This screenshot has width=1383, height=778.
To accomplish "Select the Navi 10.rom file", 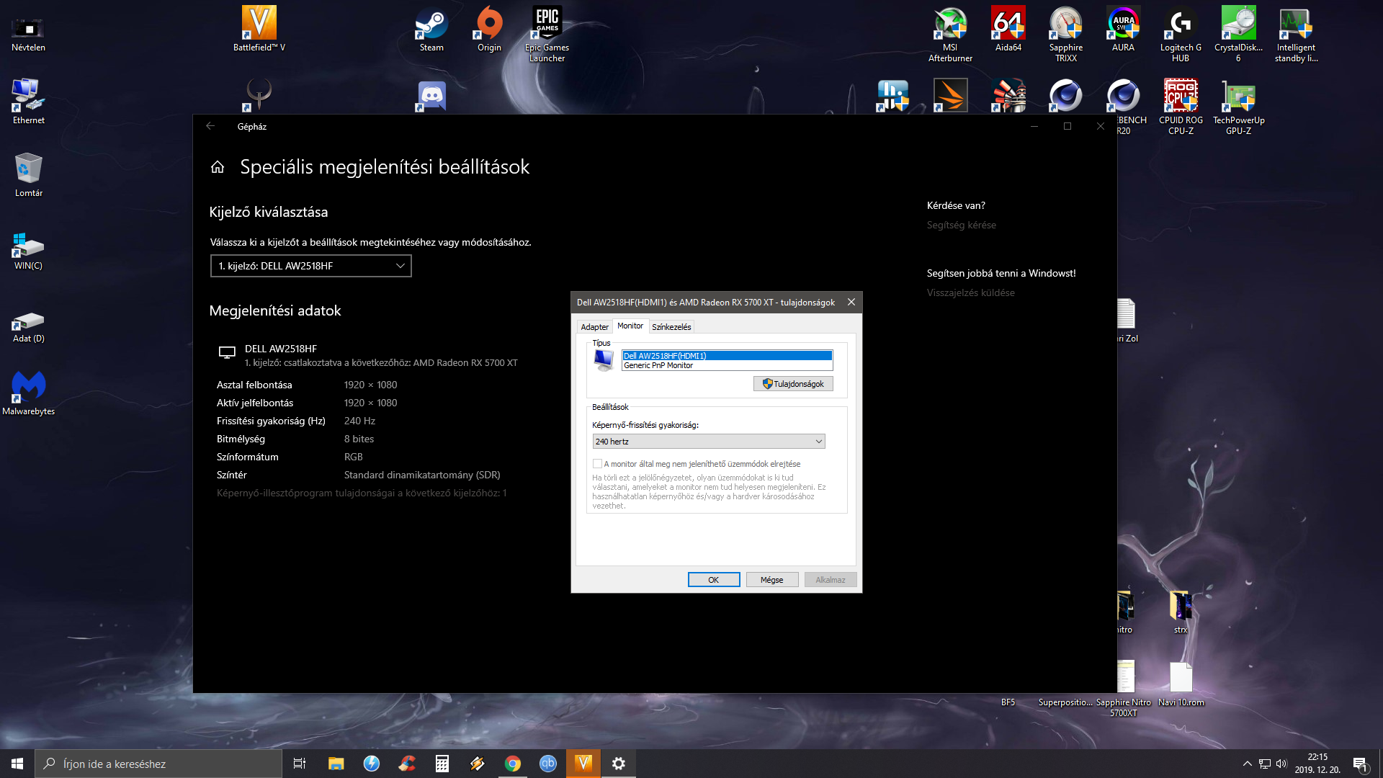I will [x=1181, y=684].
